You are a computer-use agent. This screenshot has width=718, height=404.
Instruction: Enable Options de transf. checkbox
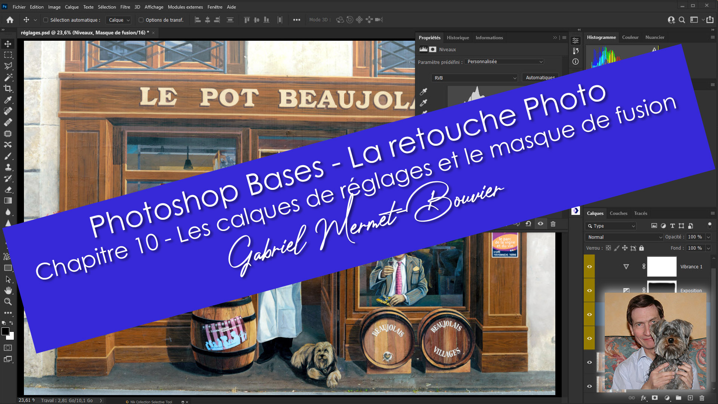point(141,20)
